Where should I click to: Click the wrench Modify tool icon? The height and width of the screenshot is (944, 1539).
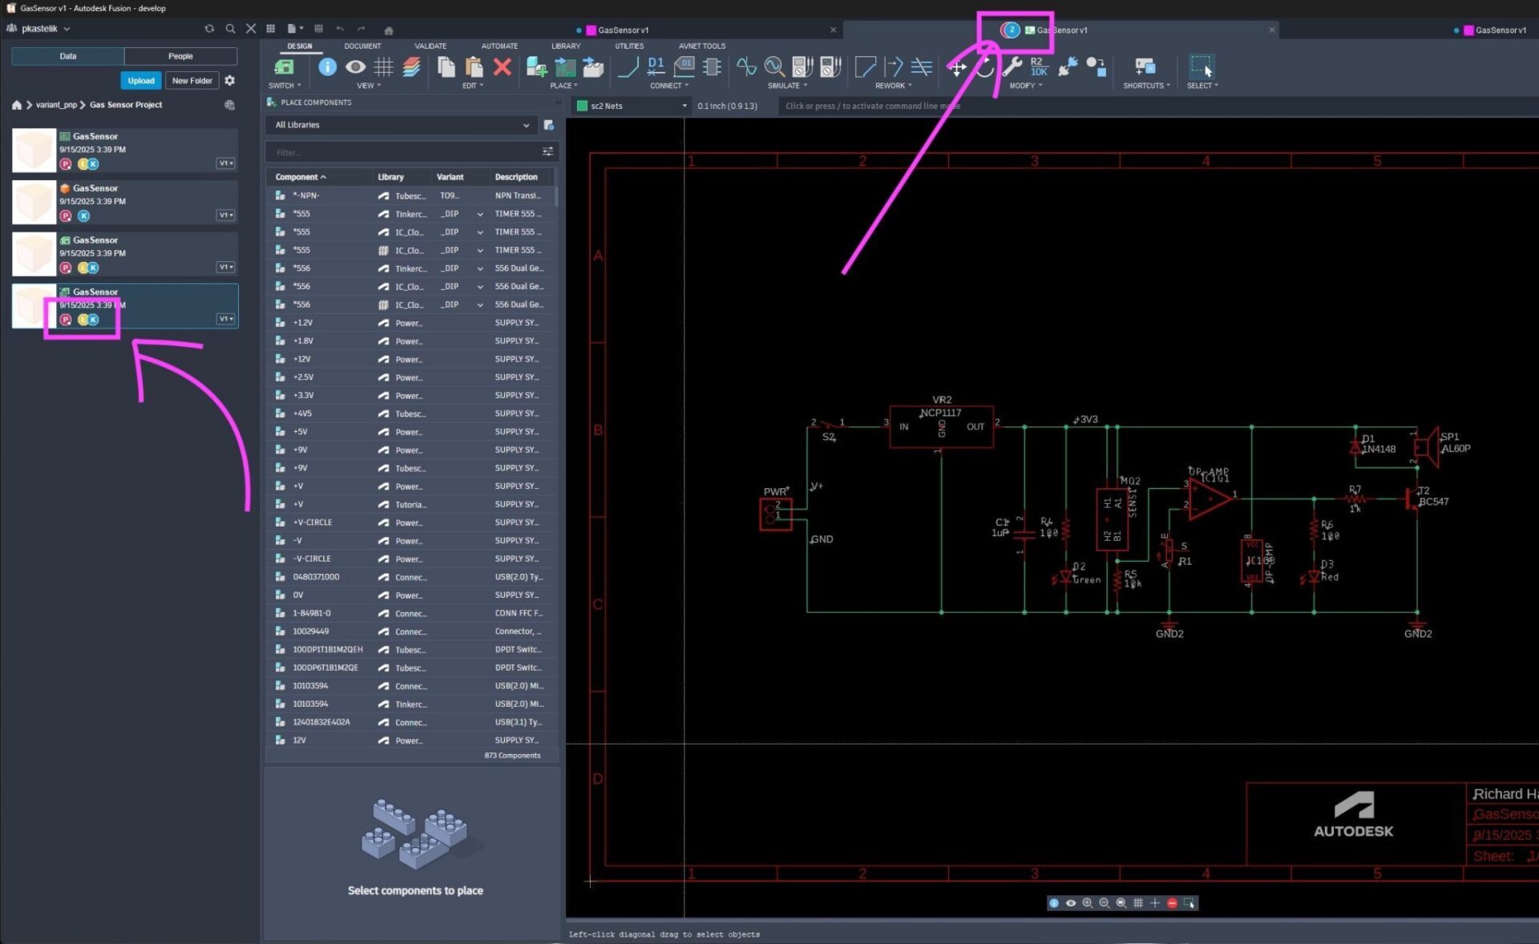(x=1012, y=67)
